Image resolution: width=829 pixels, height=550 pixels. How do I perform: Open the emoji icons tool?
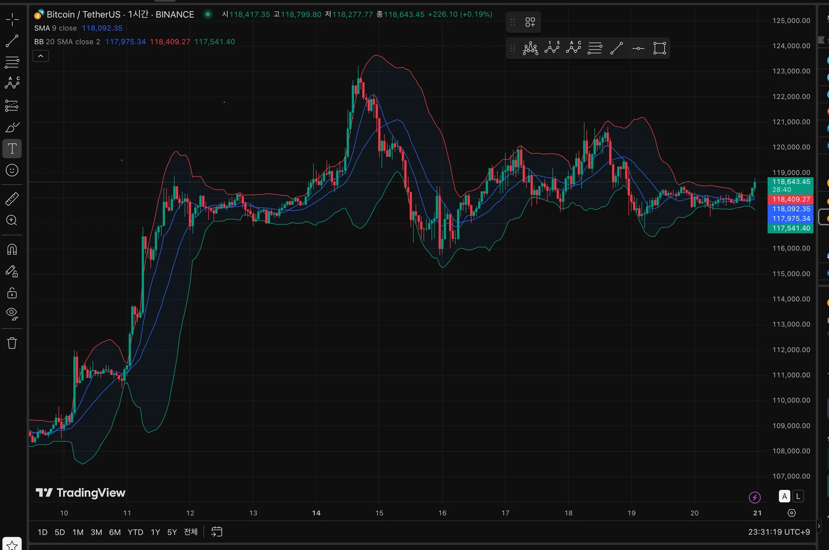point(12,171)
